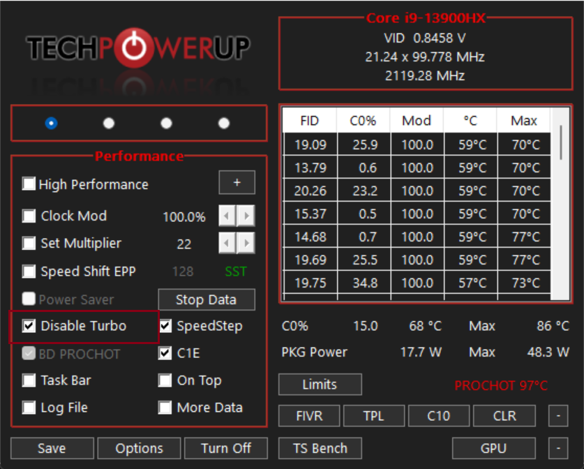Screen dimensions: 584x469
Task: Open the Limits window
Action: click(320, 385)
